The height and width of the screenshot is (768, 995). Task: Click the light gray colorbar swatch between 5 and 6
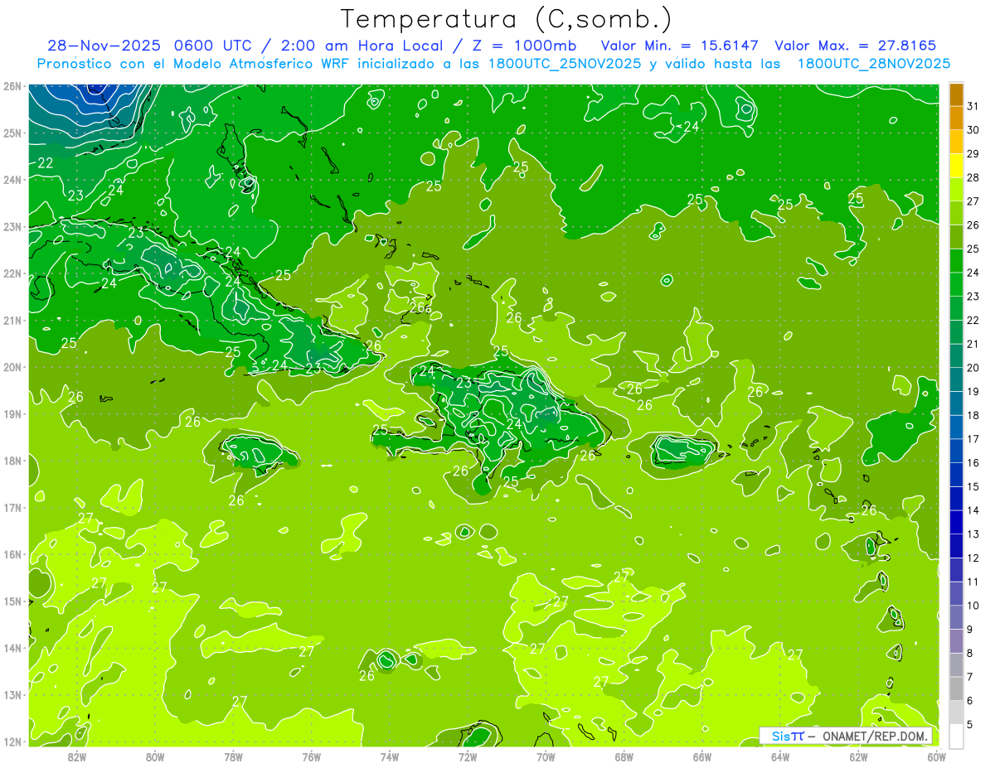click(x=956, y=712)
